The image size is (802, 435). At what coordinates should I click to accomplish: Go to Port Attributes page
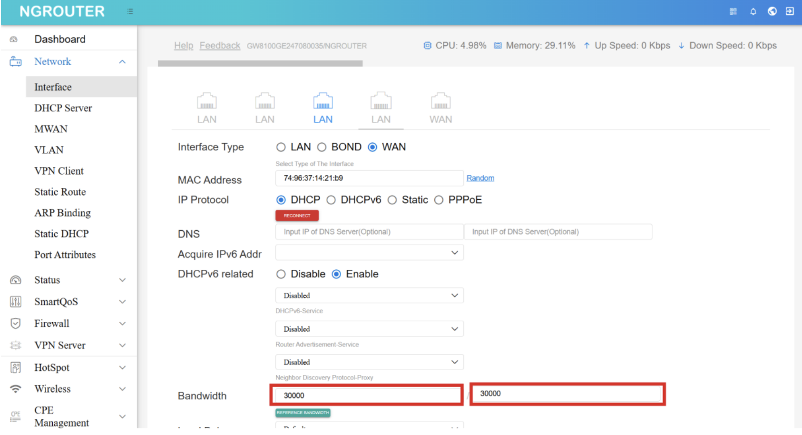[x=65, y=255]
